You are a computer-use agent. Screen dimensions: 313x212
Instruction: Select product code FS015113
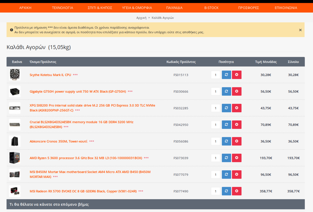click(181, 75)
